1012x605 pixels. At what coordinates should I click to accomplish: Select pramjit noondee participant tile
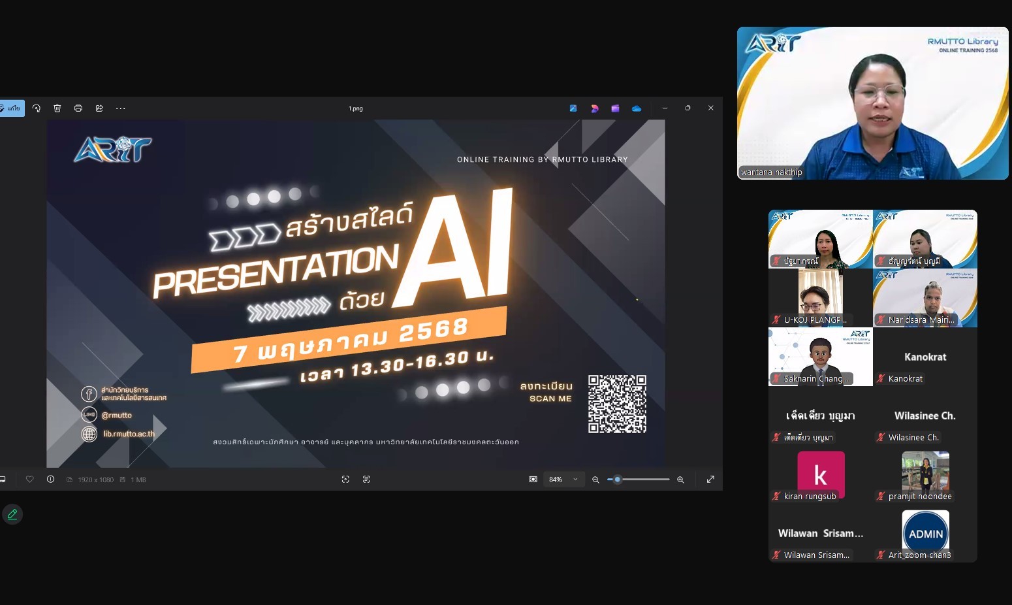[x=925, y=474]
